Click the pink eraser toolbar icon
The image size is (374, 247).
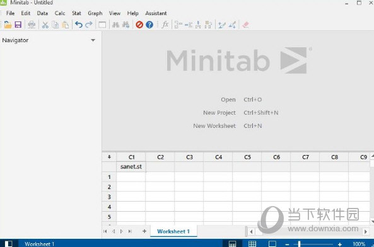tap(246, 25)
